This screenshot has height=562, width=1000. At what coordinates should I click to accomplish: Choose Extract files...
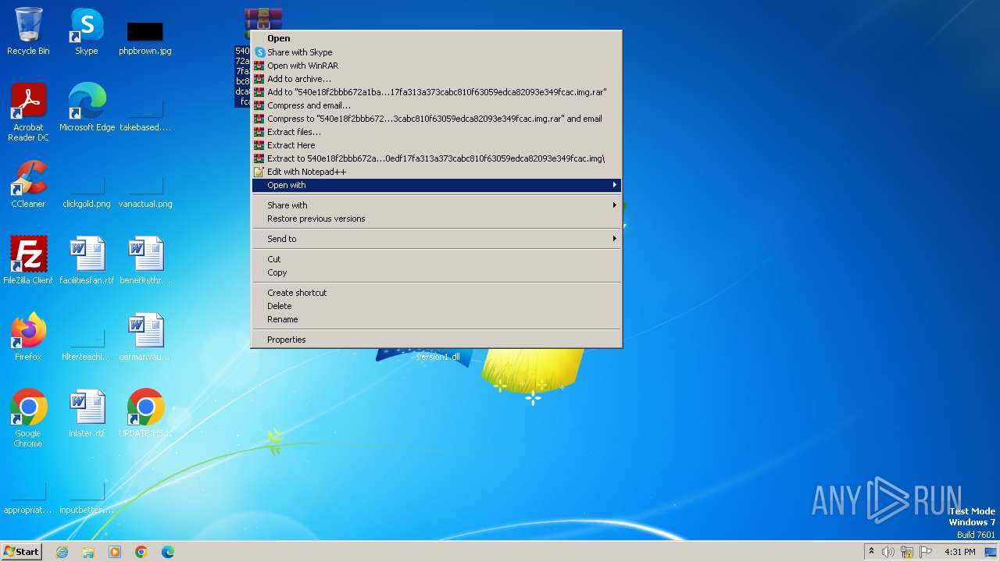coord(436,132)
